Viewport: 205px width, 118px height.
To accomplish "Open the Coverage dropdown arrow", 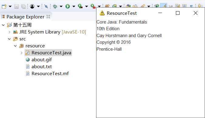I will [86, 6].
